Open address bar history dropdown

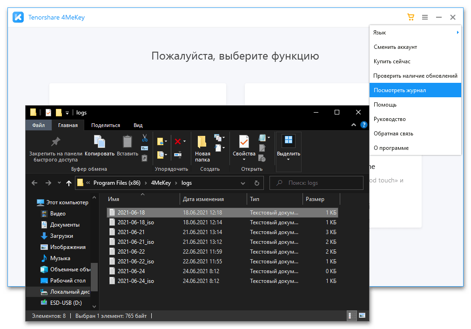tap(242, 183)
